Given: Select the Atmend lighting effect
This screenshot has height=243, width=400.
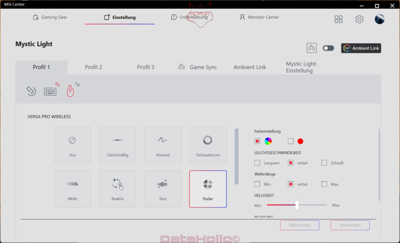Looking at the screenshot, I should [163, 145].
